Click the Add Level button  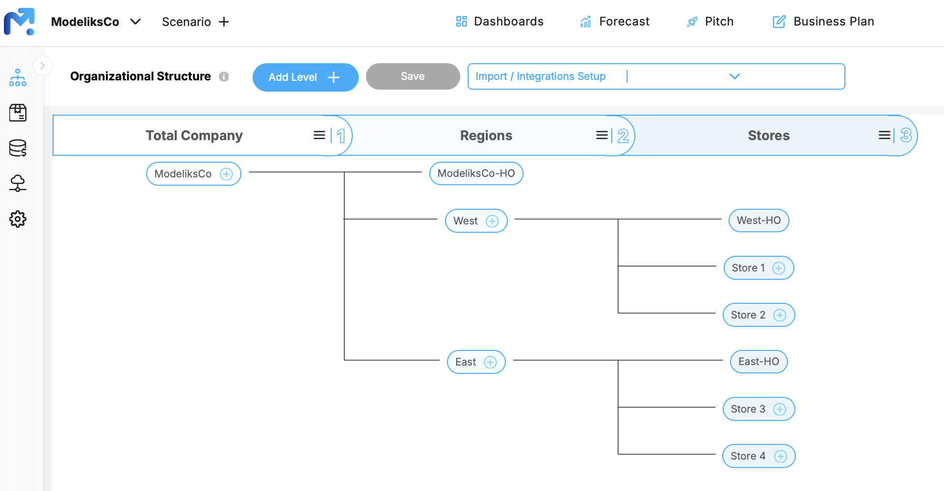[x=305, y=77]
